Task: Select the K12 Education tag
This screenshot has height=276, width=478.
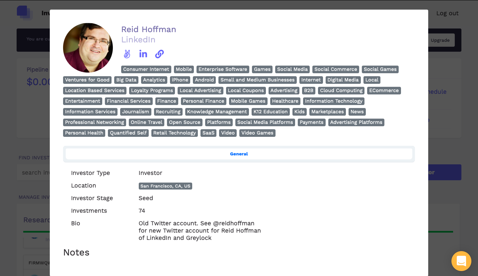Action: [270, 112]
